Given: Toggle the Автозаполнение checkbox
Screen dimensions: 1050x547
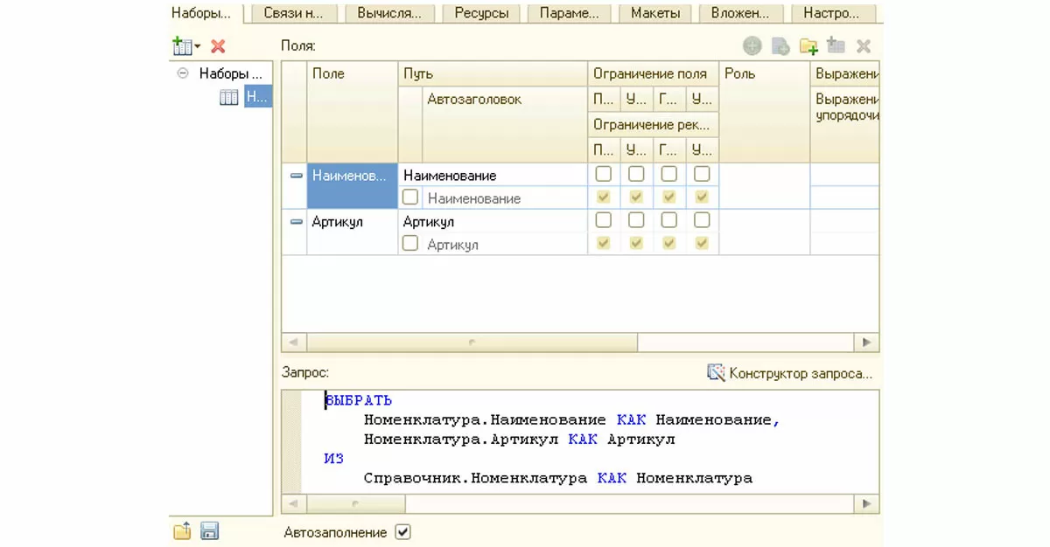Looking at the screenshot, I should coord(402,531).
